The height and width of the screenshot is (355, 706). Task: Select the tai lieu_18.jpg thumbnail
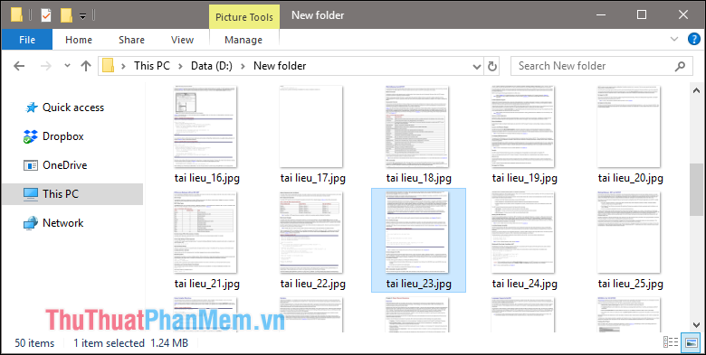click(x=417, y=126)
